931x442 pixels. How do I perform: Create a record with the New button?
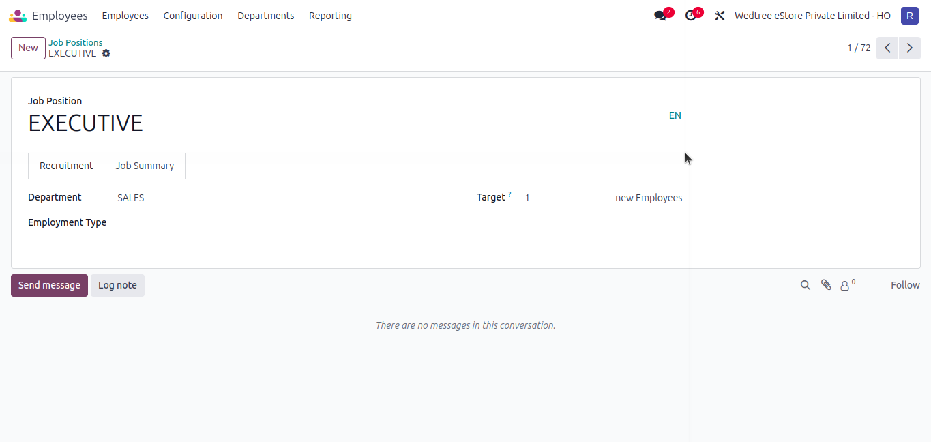point(28,48)
